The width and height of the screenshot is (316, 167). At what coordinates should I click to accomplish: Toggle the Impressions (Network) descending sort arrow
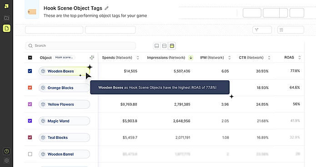click(x=191, y=58)
